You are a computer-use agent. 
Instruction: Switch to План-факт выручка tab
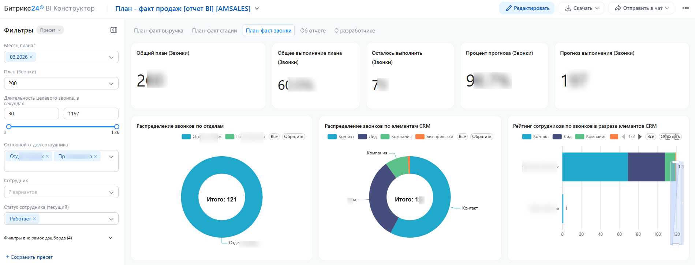pos(158,31)
